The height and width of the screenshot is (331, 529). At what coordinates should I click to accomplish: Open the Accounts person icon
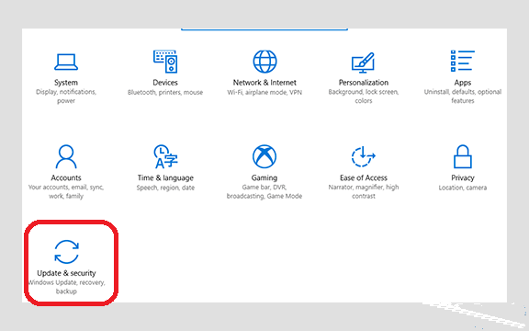coord(66,156)
